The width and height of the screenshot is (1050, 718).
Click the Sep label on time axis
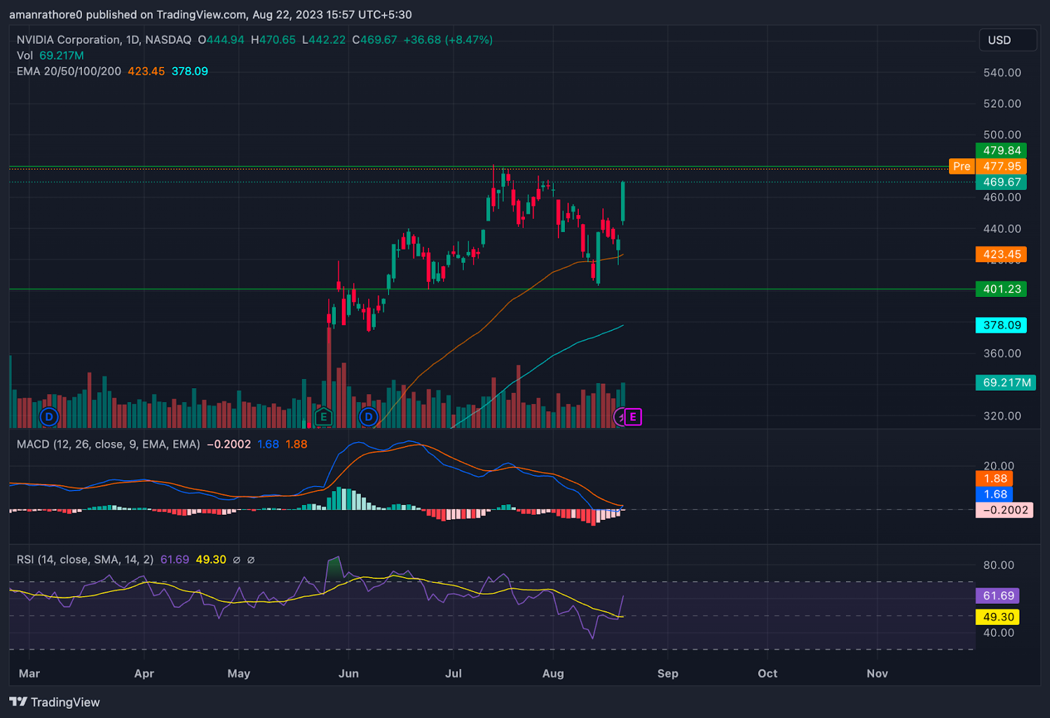[x=668, y=673]
